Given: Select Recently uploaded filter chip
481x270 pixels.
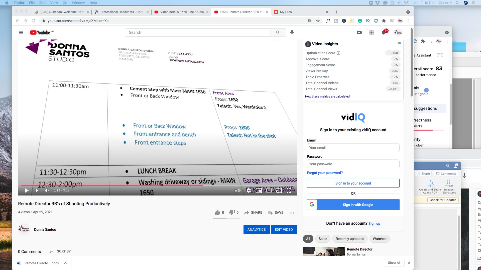Looking at the screenshot, I should pyautogui.click(x=350, y=239).
